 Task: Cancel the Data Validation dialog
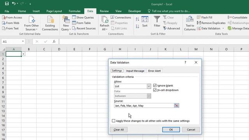tap(191, 129)
